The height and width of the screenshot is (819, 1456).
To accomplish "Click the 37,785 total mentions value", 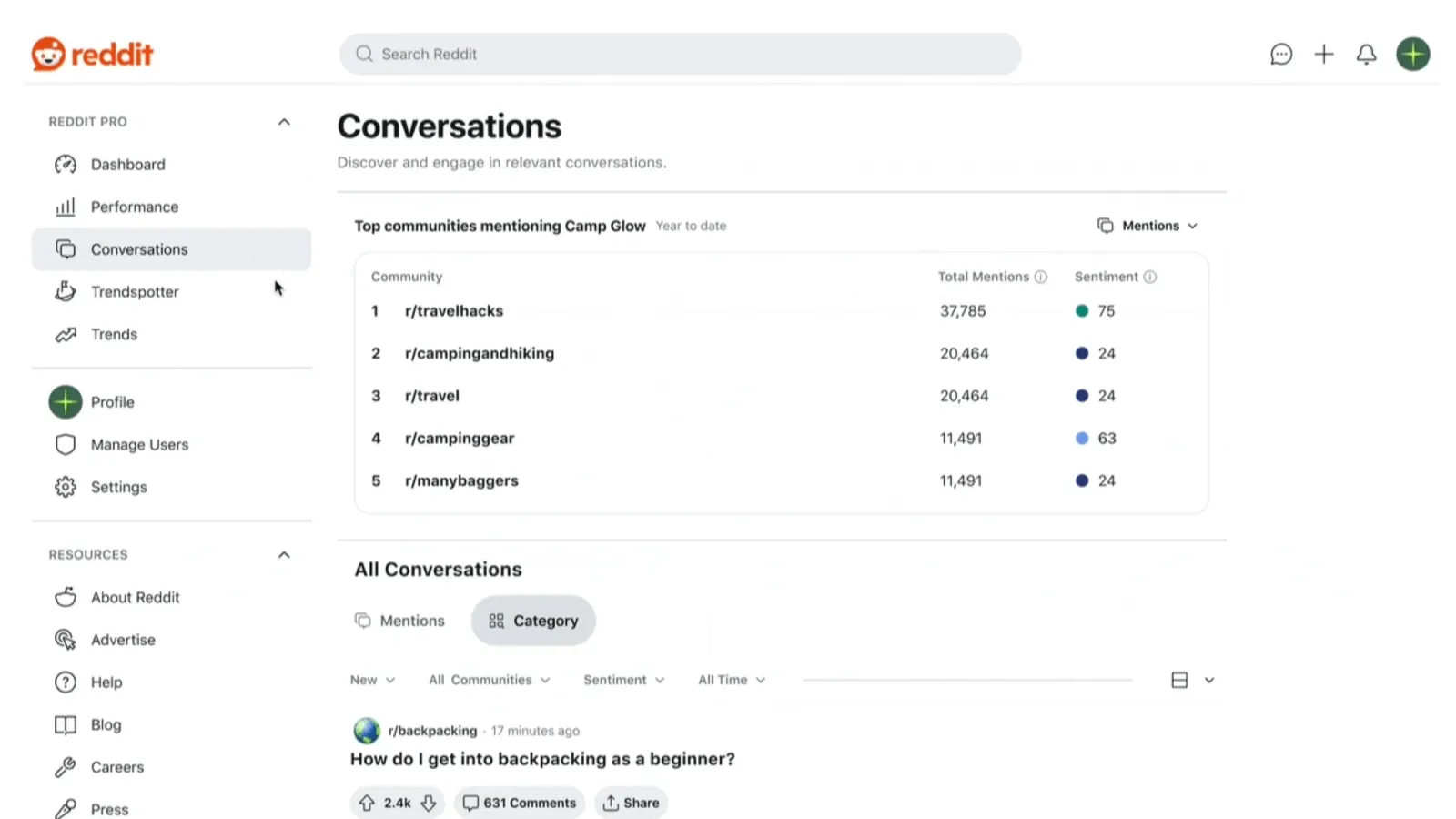I will 963,311.
